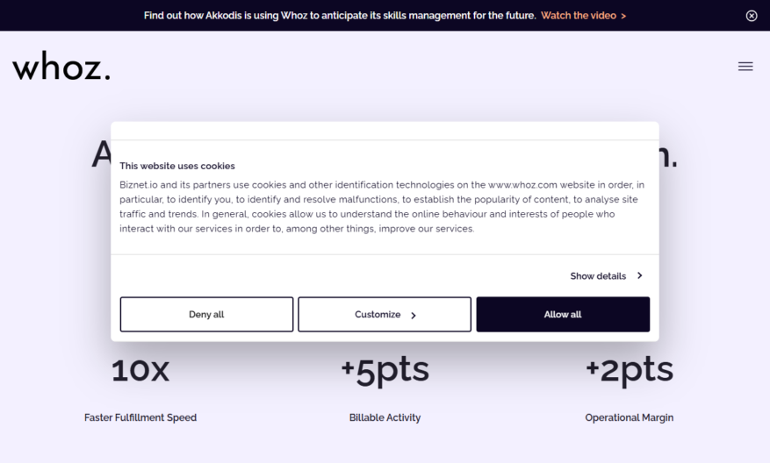The height and width of the screenshot is (463, 770).
Task: Click the +2pts statistic figure
Action: 629,371
